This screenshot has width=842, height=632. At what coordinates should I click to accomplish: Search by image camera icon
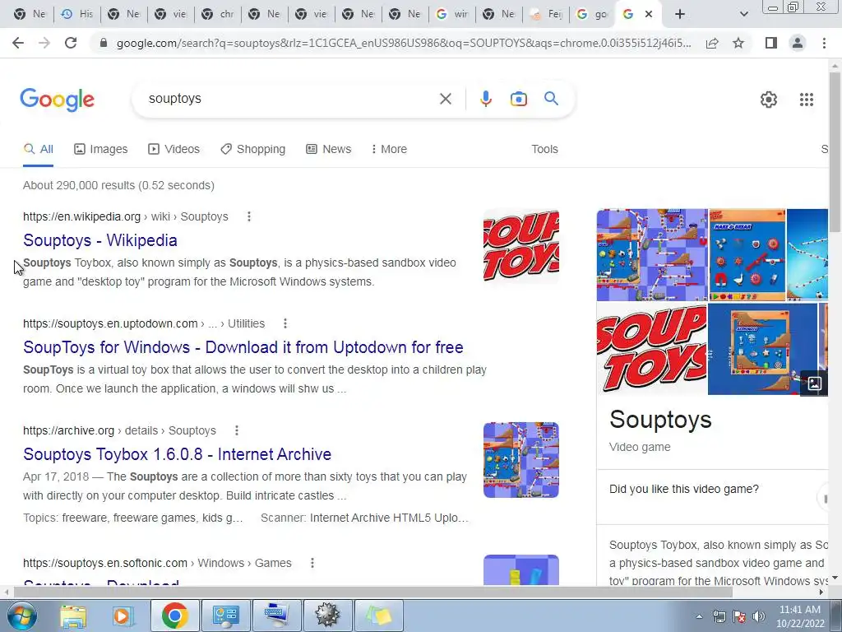(x=518, y=99)
